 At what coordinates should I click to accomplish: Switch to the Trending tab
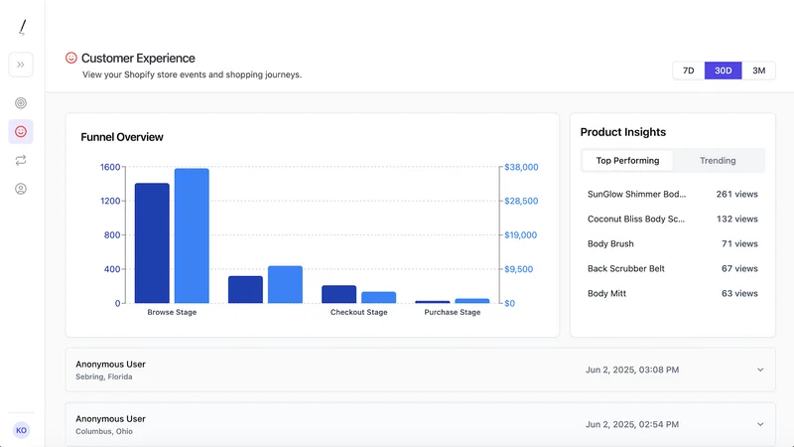[718, 161]
